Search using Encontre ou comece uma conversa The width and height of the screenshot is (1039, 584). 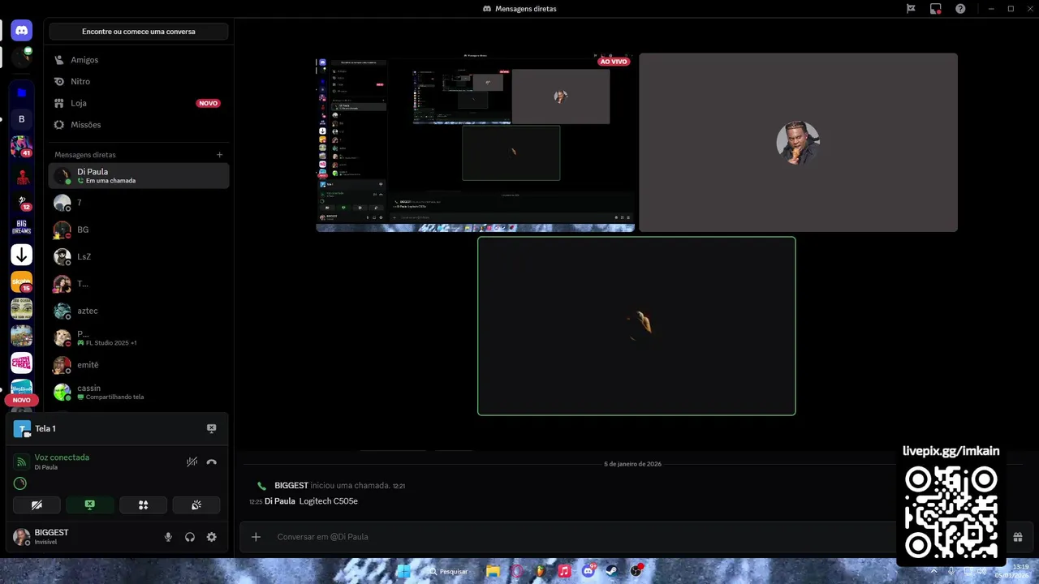(x=139, y=32)
